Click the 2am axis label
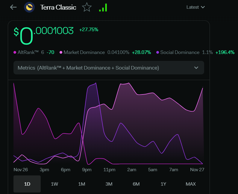 pos(132,170)
